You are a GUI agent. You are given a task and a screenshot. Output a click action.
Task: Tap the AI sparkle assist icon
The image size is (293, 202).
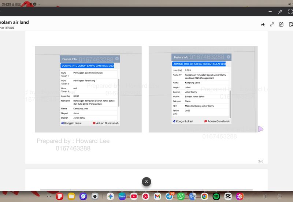(263, 25)
